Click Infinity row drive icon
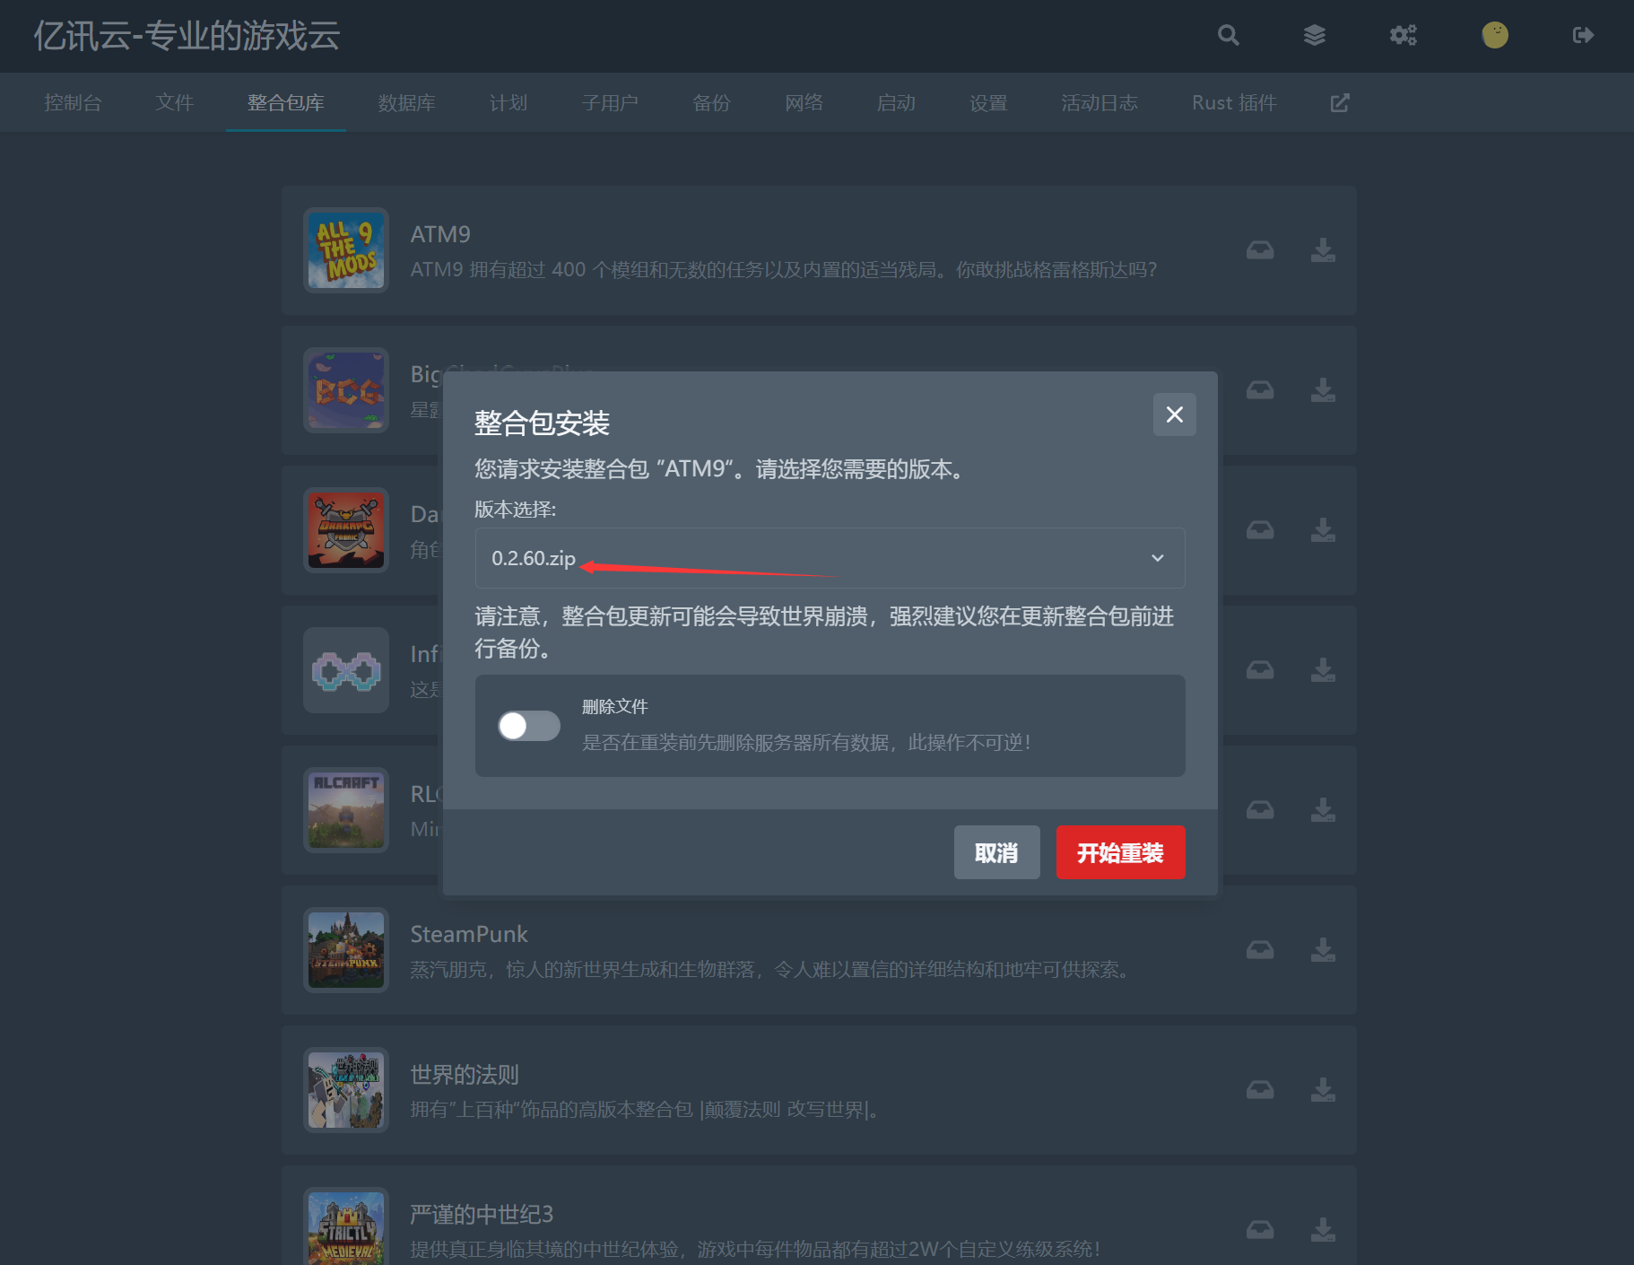Image resolution: width=1634 pixels, height=1265 pixels. click(x=1260, y=670)
